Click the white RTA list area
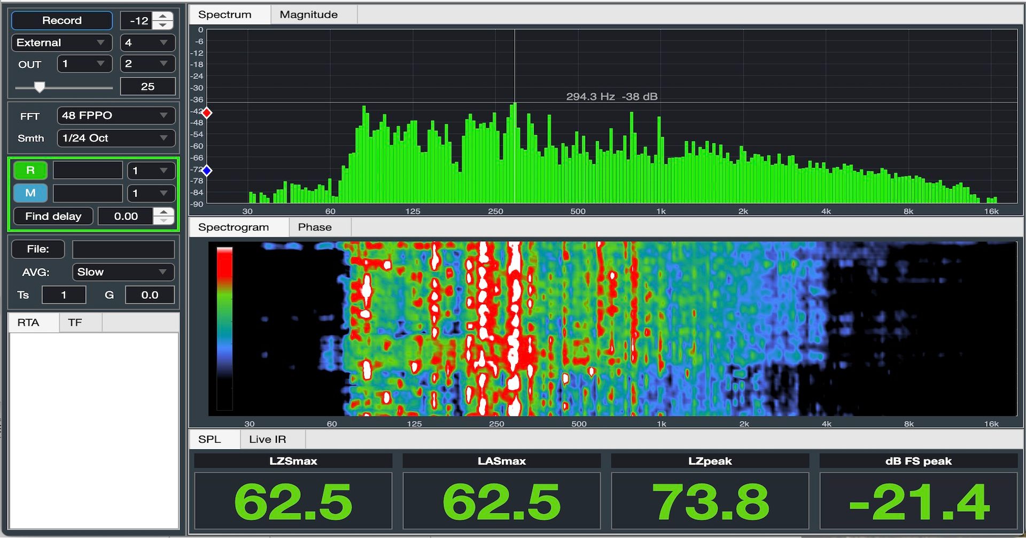This screenshot has height=538, width=1026. click(x=94, y=431)
